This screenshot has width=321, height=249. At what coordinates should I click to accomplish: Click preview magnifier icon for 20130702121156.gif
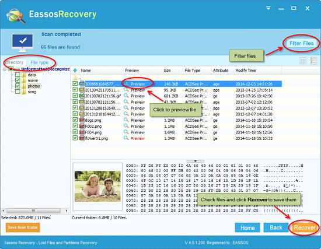coord(126,96)
